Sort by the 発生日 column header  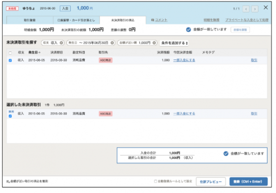point(34,52)
